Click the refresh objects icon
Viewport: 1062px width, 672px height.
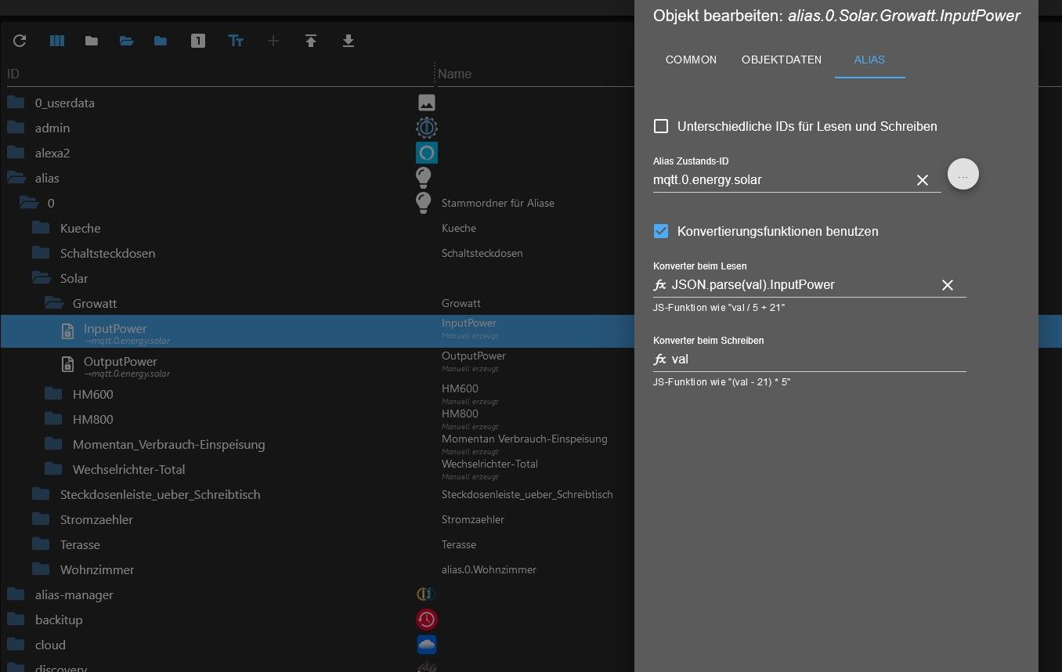coord(20,41)
